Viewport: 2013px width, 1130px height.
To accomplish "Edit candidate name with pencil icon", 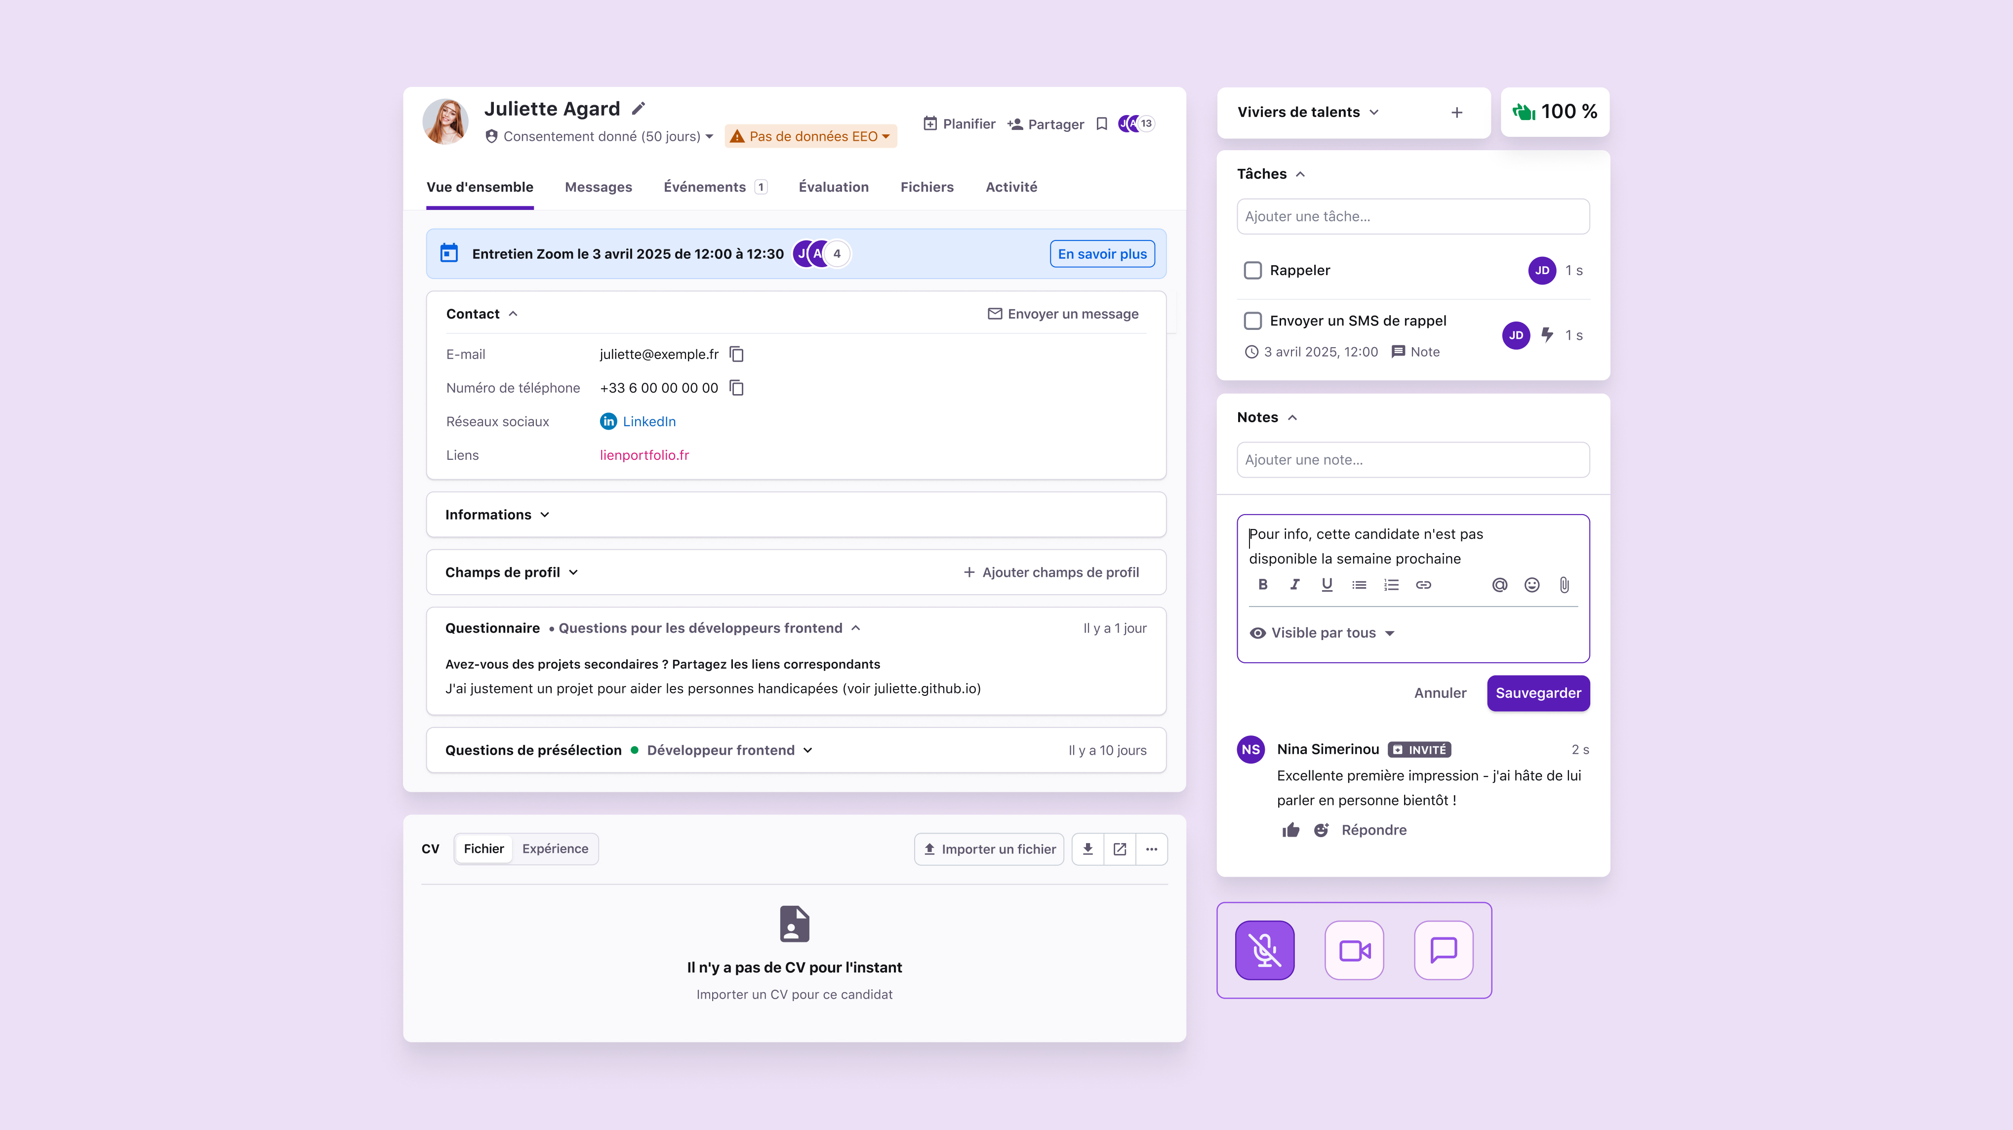I will [639, 109].
